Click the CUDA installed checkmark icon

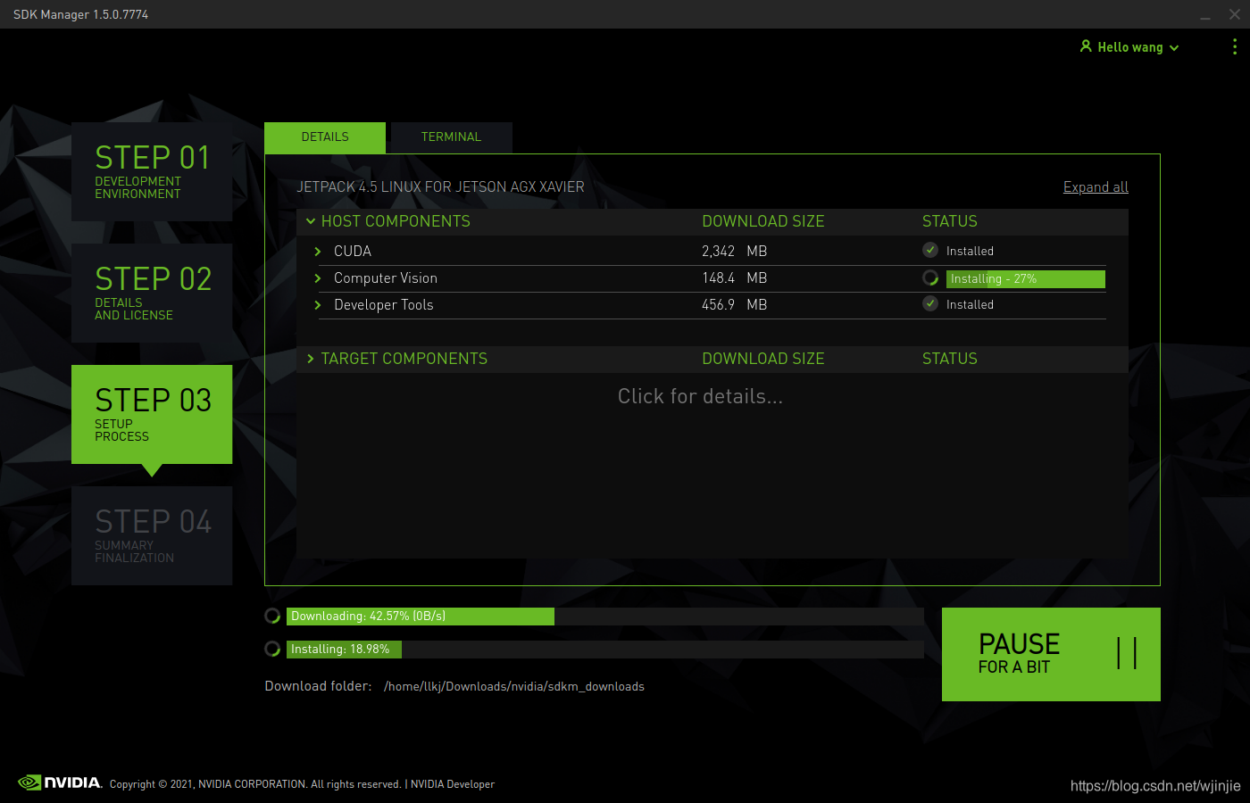(x=930, y=251)
